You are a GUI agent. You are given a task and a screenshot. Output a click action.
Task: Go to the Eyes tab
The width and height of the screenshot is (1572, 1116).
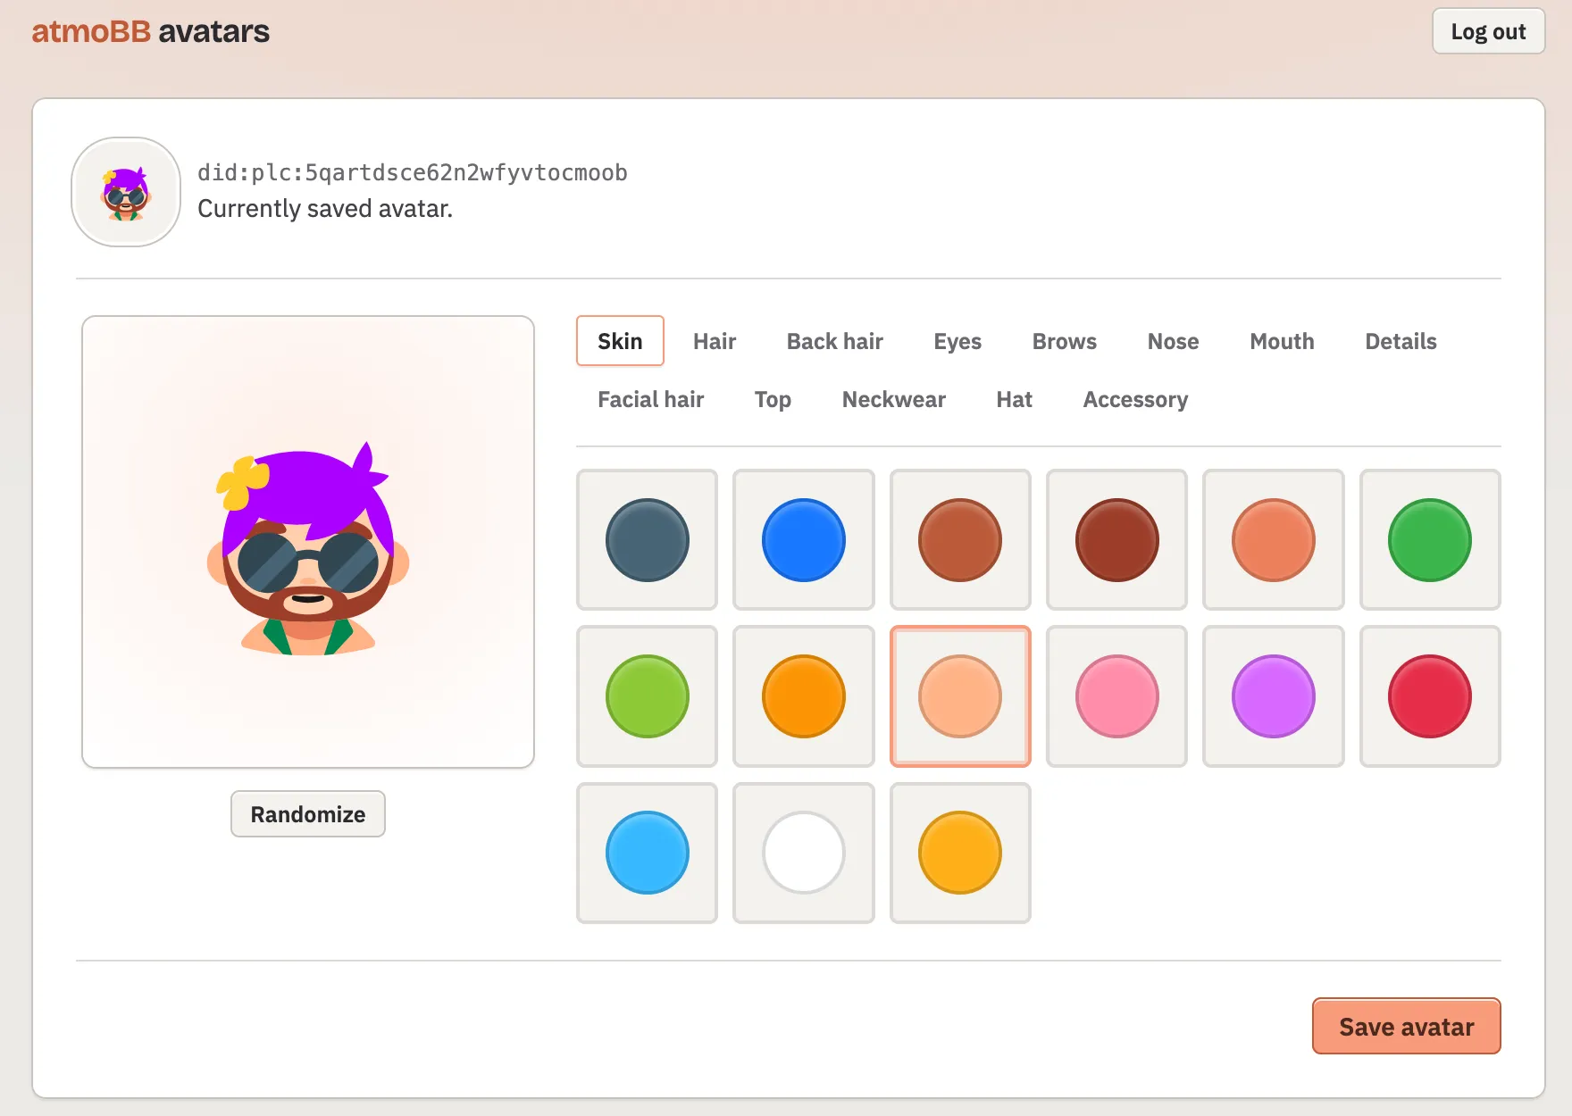[957, 341]
